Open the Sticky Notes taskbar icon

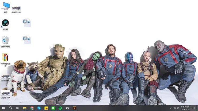46,108
